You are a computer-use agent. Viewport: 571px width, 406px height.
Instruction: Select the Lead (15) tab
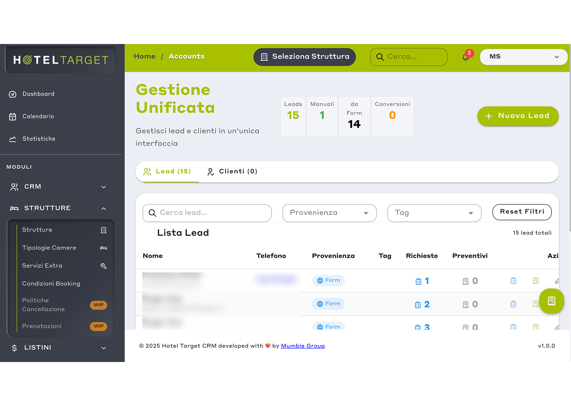(167, 171)
